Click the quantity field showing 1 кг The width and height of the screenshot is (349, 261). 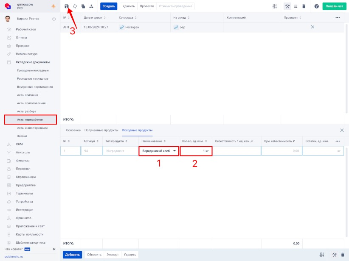[196, 151]
